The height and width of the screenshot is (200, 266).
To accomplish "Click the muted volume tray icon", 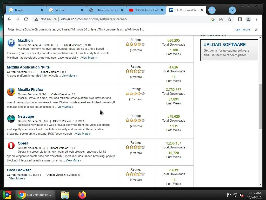I will [x=242, y=195].
